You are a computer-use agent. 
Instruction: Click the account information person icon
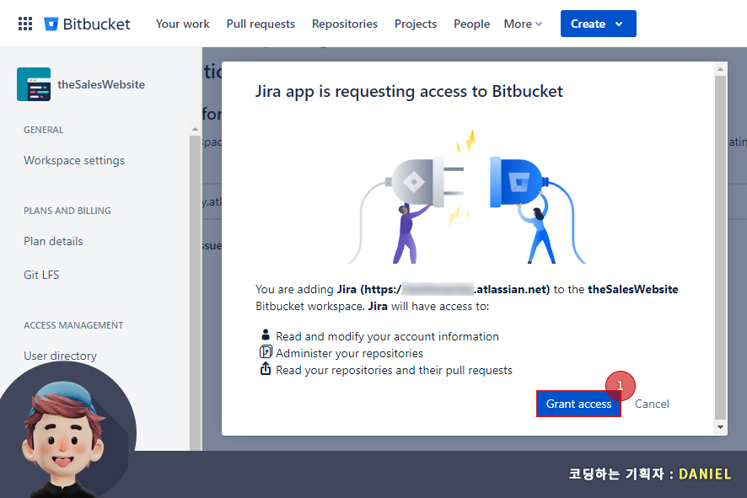pos(266,335)
